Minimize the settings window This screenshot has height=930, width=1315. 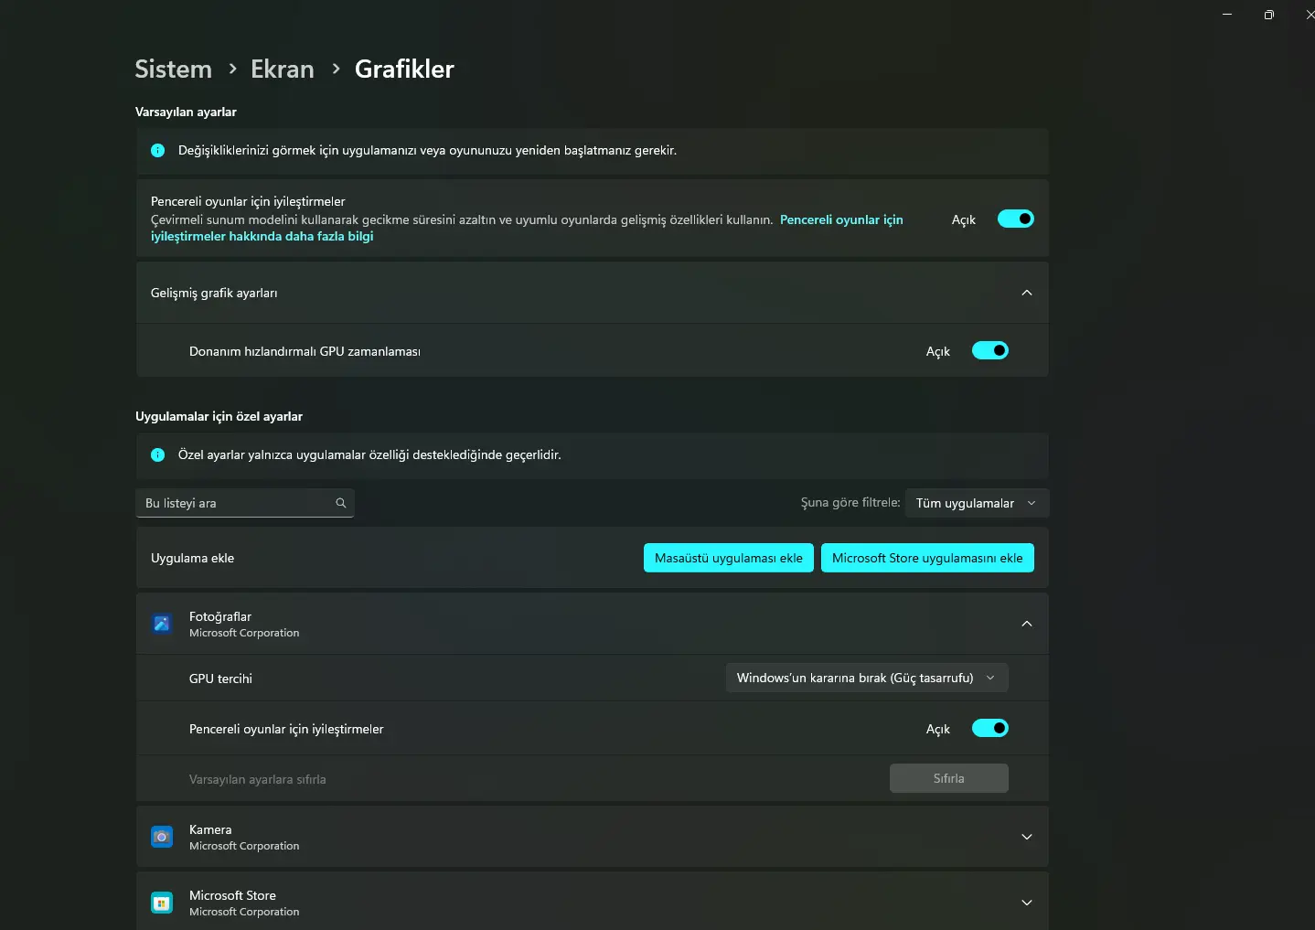tap(1227, 14)
